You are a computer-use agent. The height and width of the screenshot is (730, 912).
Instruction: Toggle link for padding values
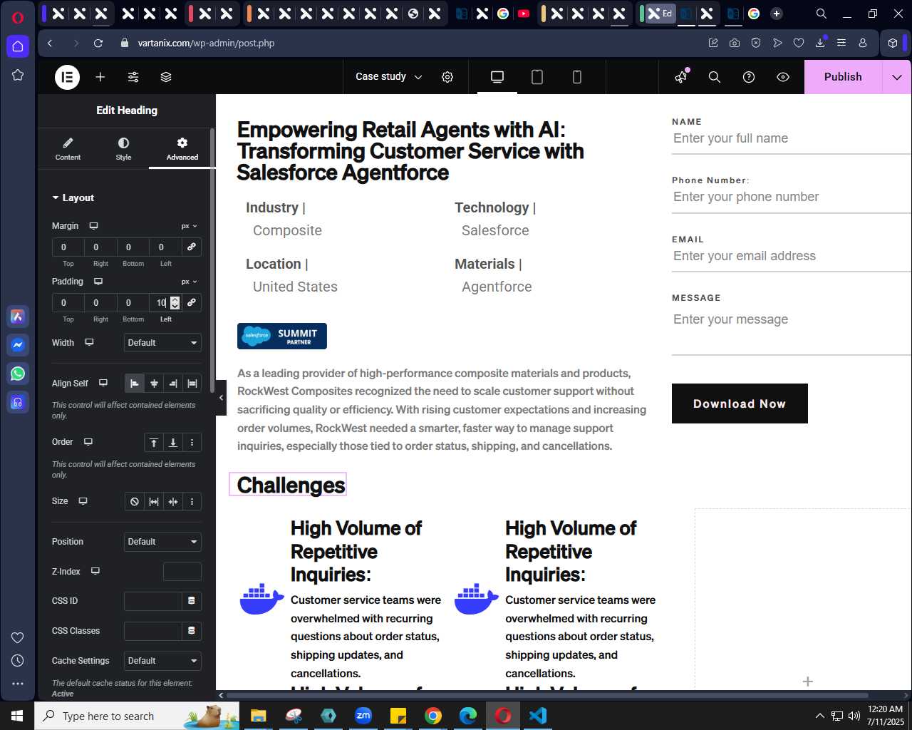[191, 302]
